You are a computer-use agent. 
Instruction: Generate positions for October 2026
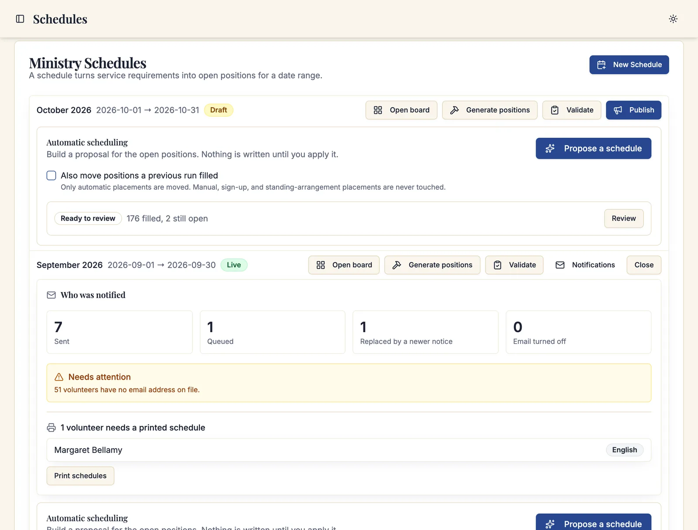(489, 110)
